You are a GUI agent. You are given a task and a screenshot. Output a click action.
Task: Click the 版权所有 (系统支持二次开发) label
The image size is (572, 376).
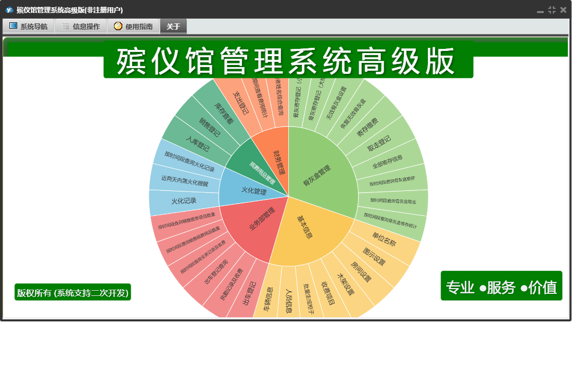pos(72,293)
